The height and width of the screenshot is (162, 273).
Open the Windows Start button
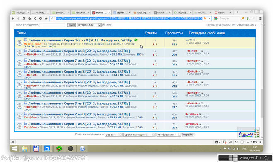tap(14, 149)
